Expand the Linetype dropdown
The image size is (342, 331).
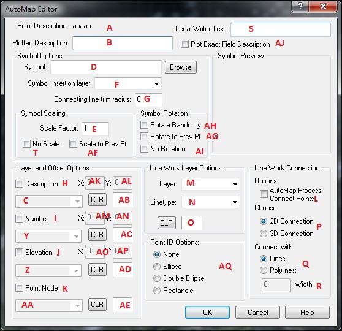point(211,202)
